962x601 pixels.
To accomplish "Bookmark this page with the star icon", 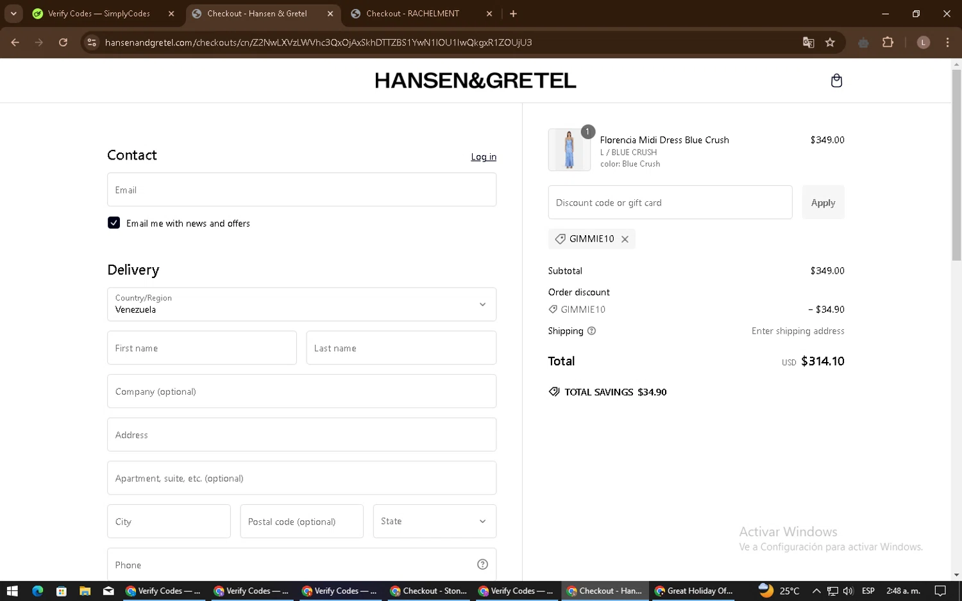I will [x=830, y=42].
